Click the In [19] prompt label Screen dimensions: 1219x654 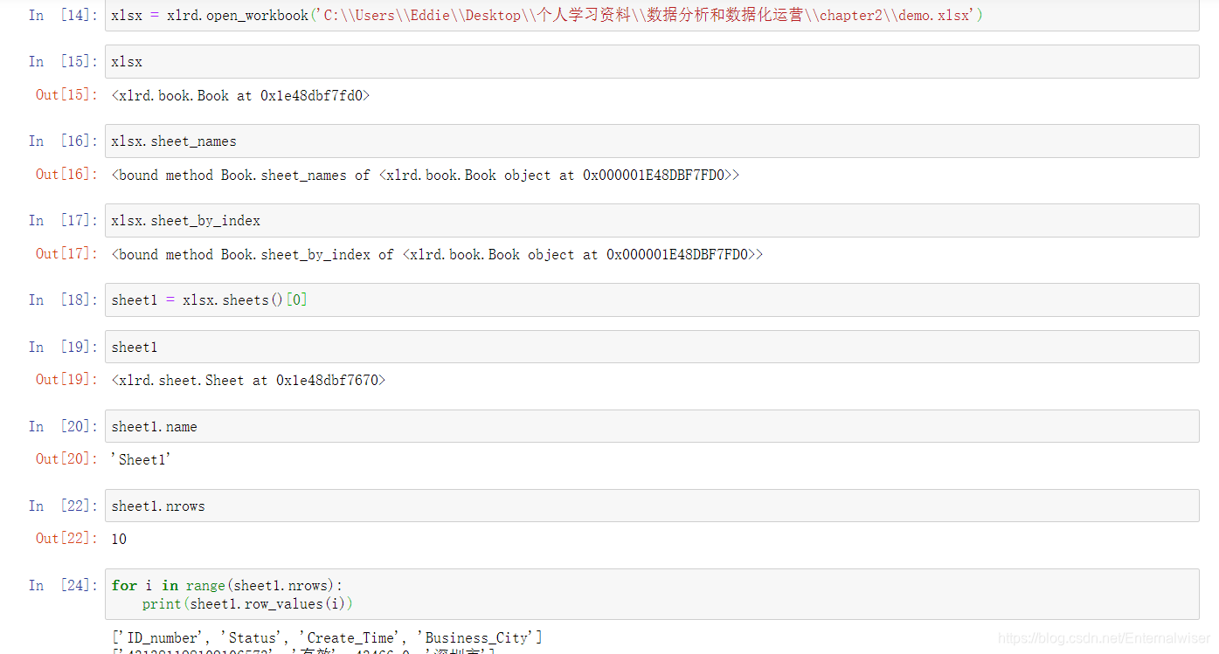tap(63, 347)
